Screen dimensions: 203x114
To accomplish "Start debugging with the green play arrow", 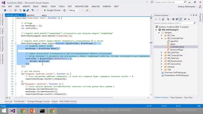I will [45, 10].
